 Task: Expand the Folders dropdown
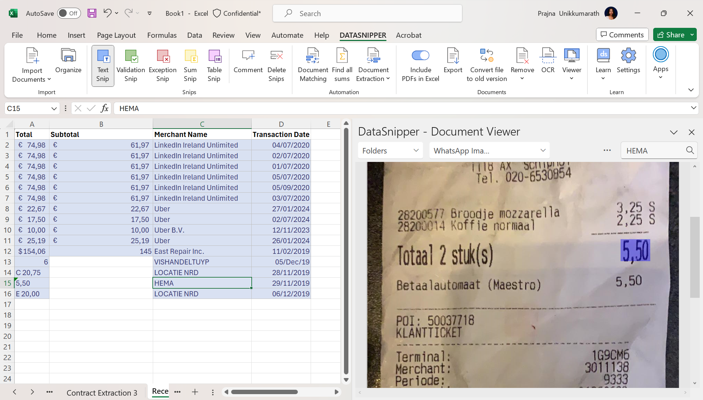[x=390, y=151]
